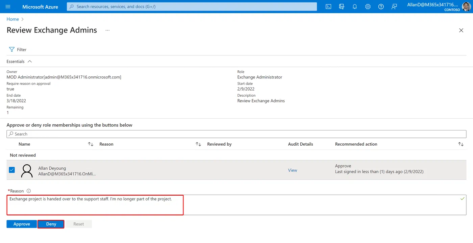Click the Filter funnel icon
The height and width of the screenshot is (243, 473).
click(x=12, y=49)
